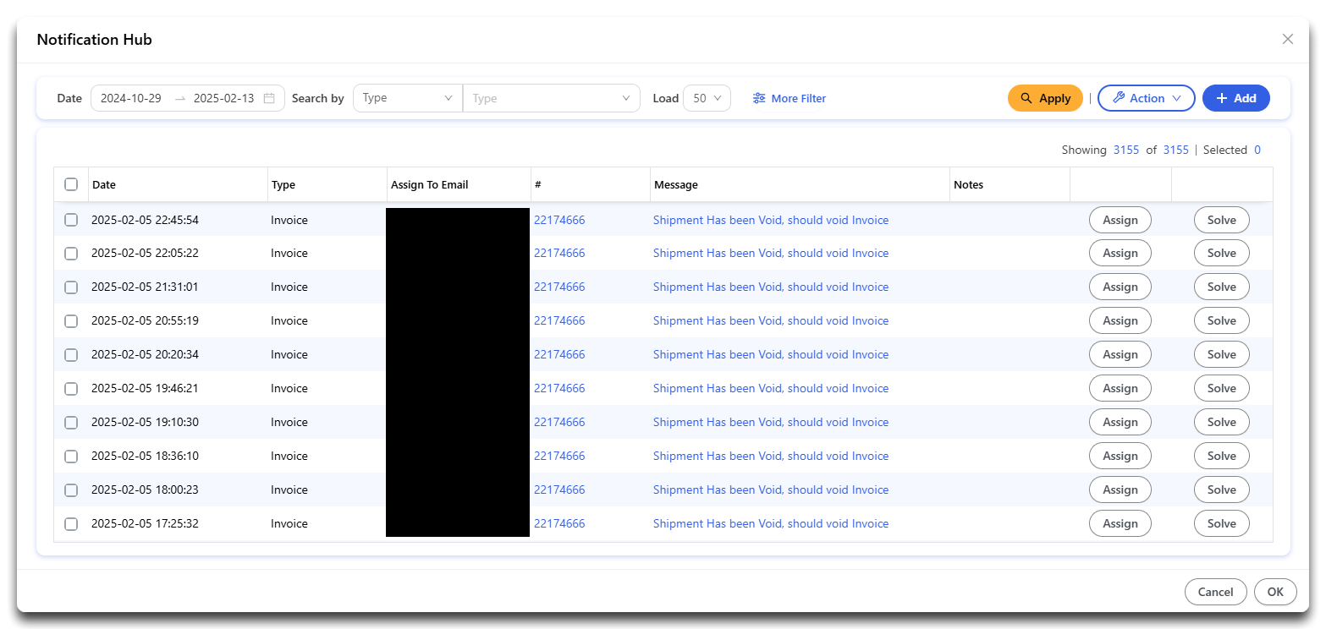Open the Load 50 dropdown

(707, 98)
